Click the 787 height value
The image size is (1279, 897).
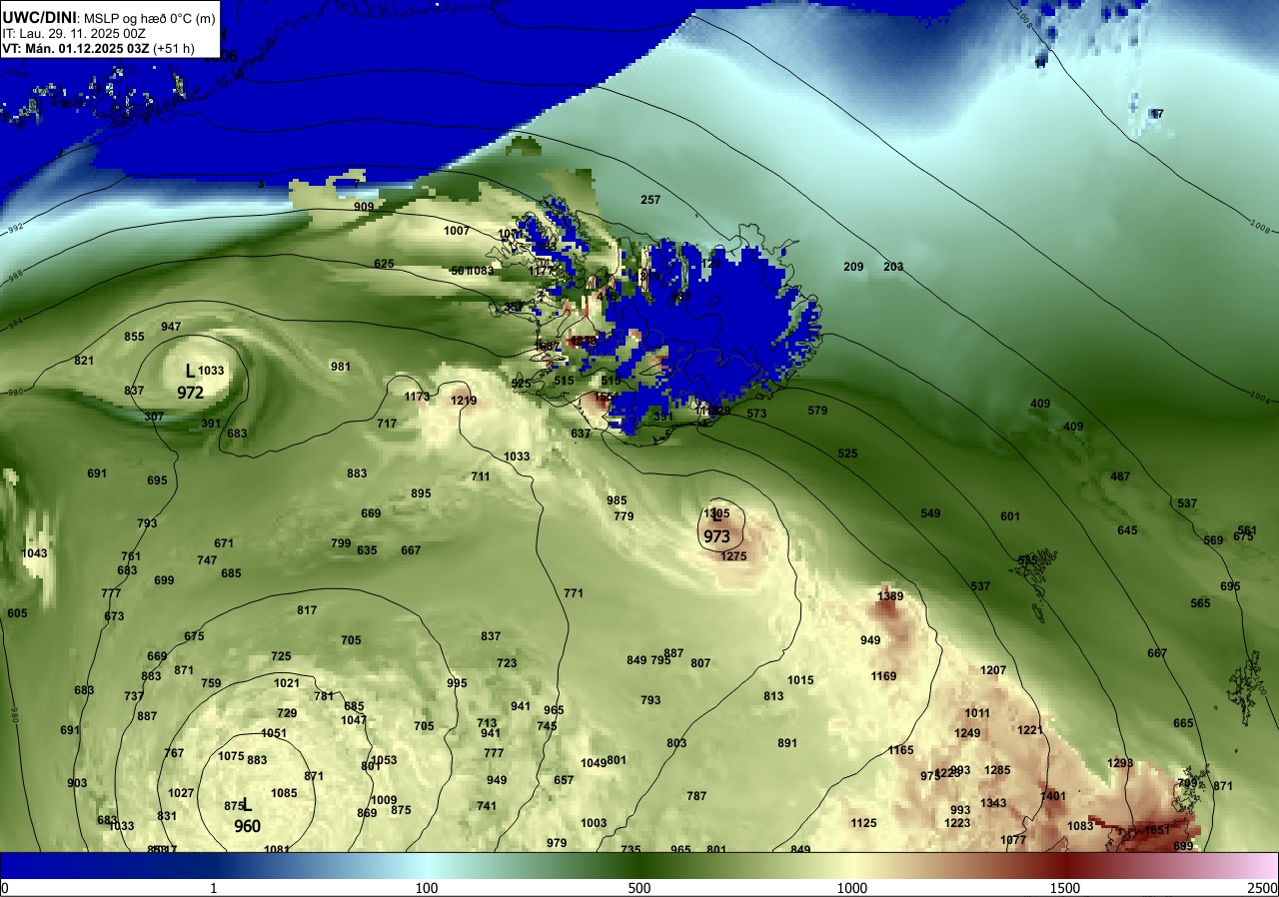point(696,796)
